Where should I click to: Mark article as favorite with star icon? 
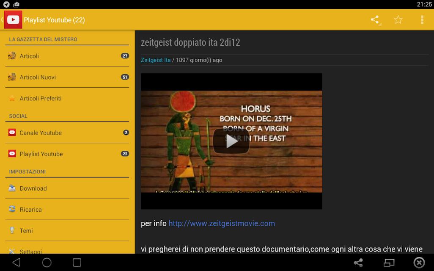coord(398,19)
